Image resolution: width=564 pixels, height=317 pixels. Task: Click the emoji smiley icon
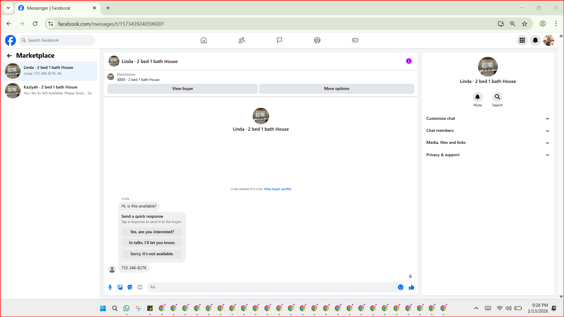pyautogui.click(x=400, y=287)
